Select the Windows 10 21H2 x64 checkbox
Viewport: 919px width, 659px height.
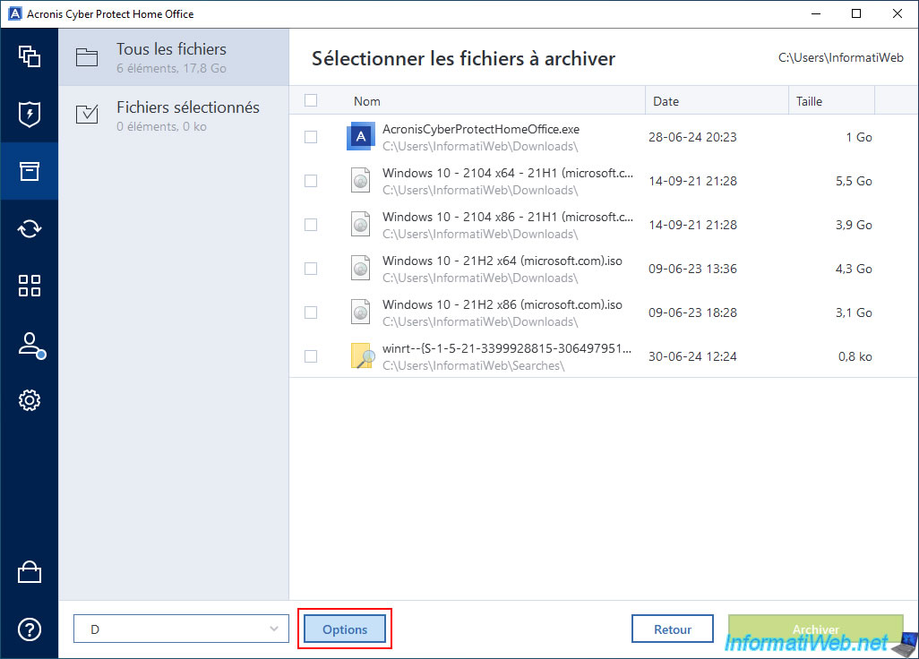(311, 269)
